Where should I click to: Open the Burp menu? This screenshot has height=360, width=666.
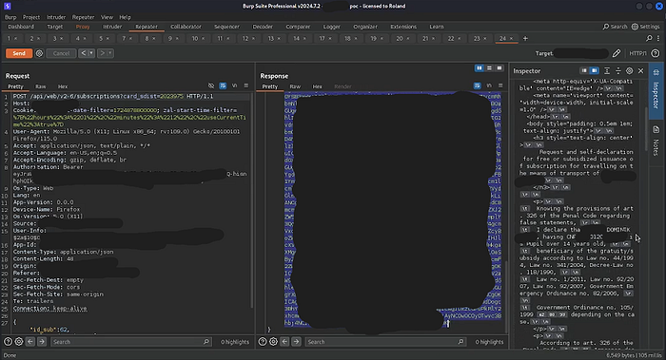tap(10, 17)
